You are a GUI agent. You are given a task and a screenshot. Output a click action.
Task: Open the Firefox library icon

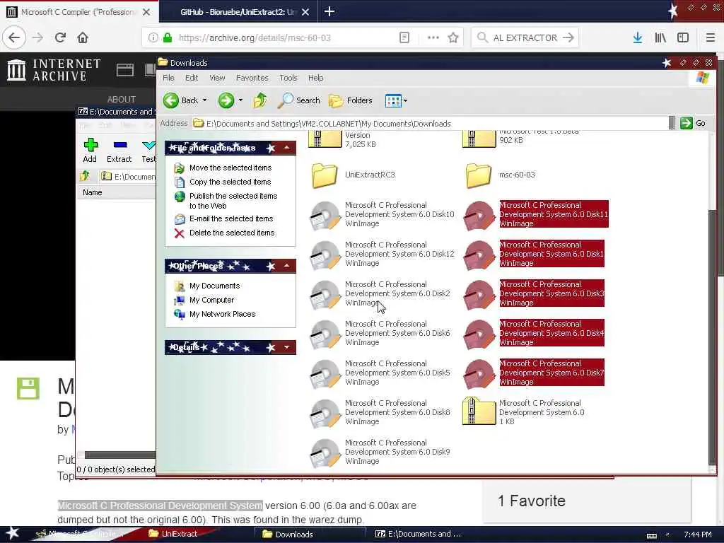(x=660, y=37)
